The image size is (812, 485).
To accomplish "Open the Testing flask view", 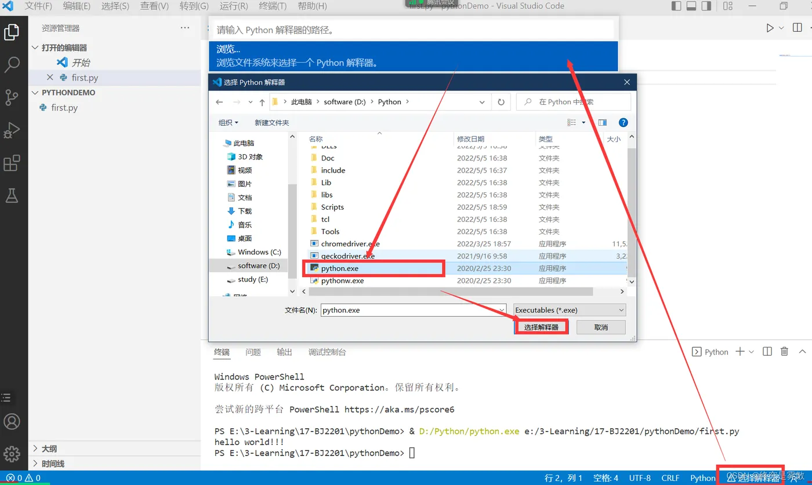I will click(12, 195).
